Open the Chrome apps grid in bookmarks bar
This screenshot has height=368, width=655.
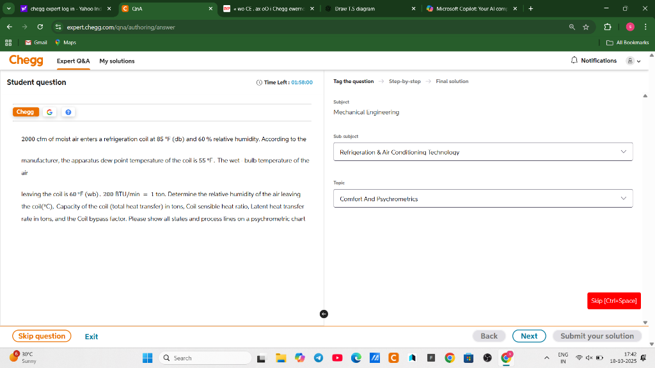[8, 43]
